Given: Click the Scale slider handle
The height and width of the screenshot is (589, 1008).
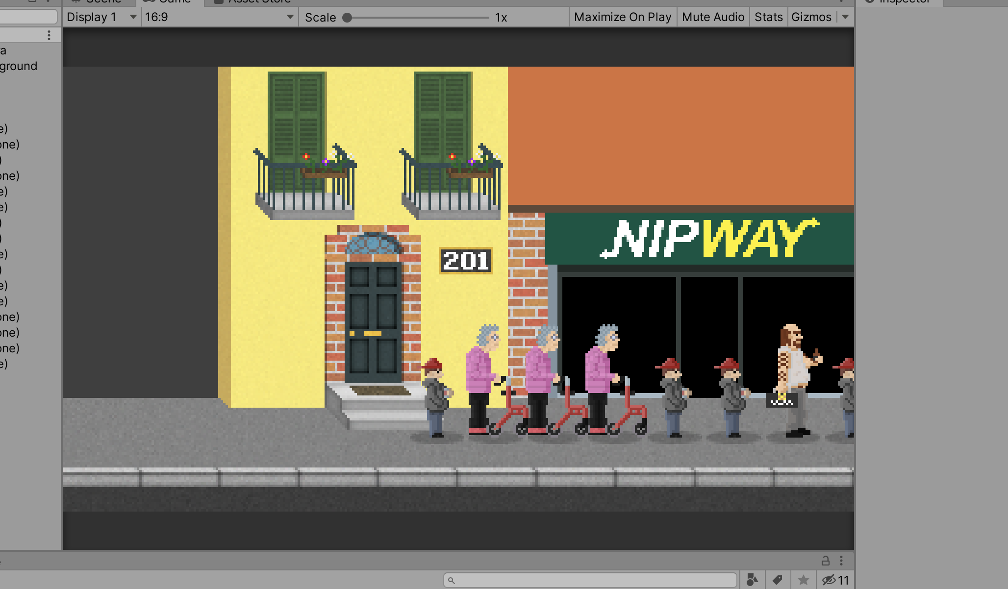Looking at the screenshot, I should [x=347, y=18].
